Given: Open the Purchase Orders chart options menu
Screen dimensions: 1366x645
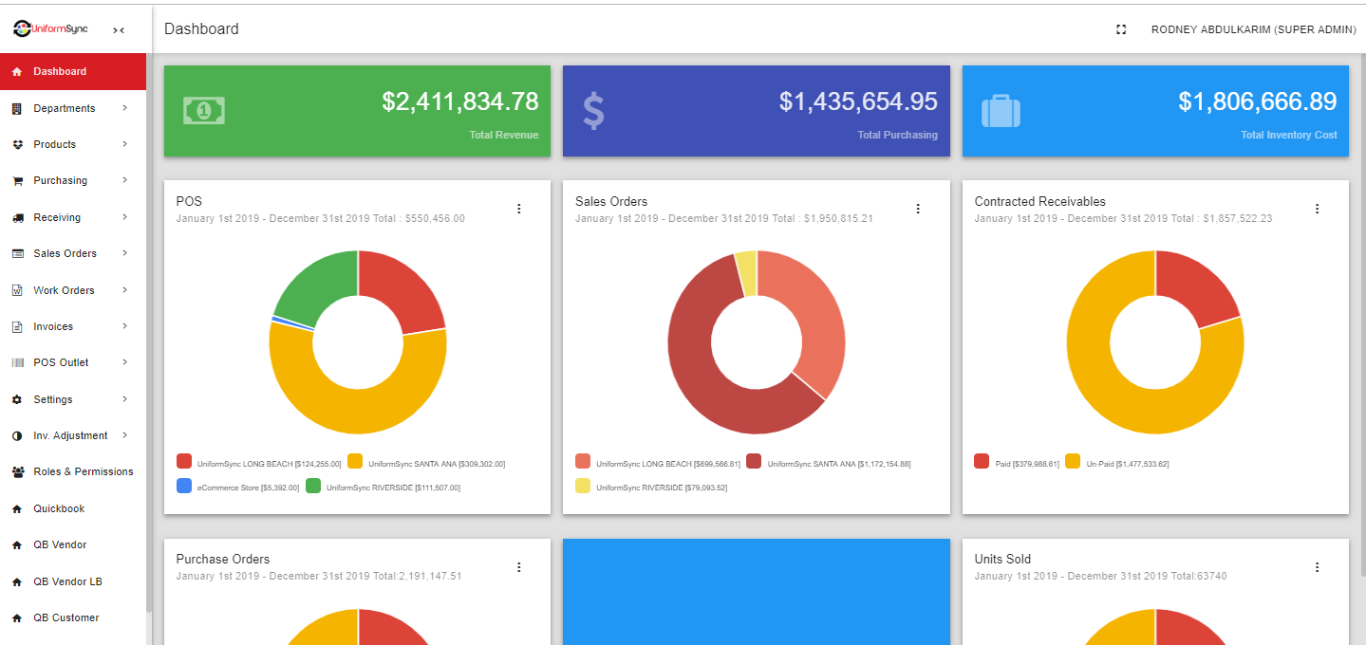Looking at the screenshot, I should tap(519, 567).
